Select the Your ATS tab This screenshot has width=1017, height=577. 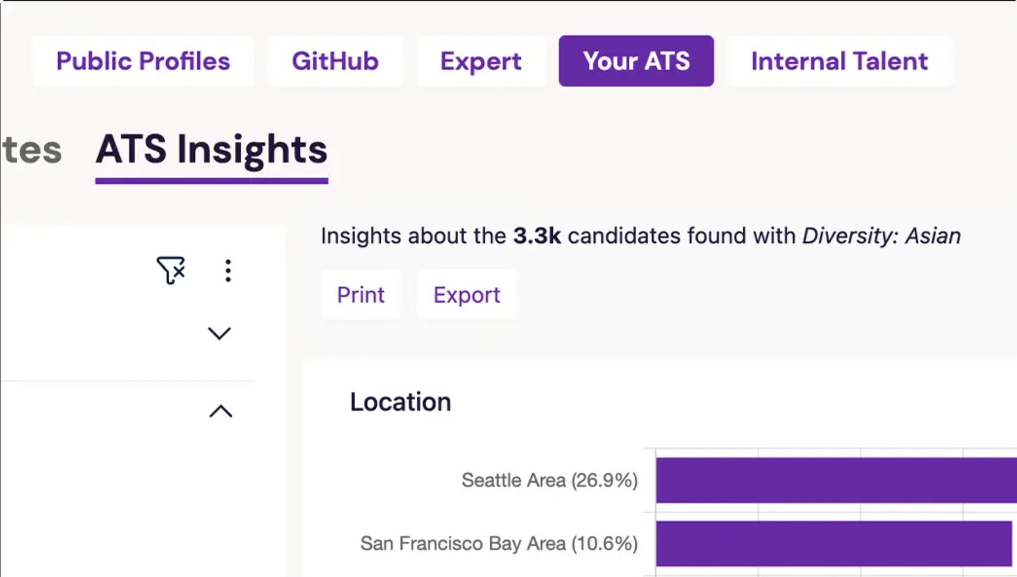636,61
